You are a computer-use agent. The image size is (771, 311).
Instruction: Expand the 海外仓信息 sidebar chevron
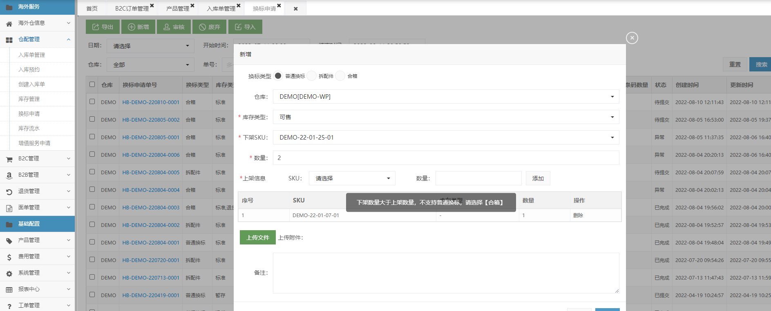pyautogui.click(x=69, y=23)
